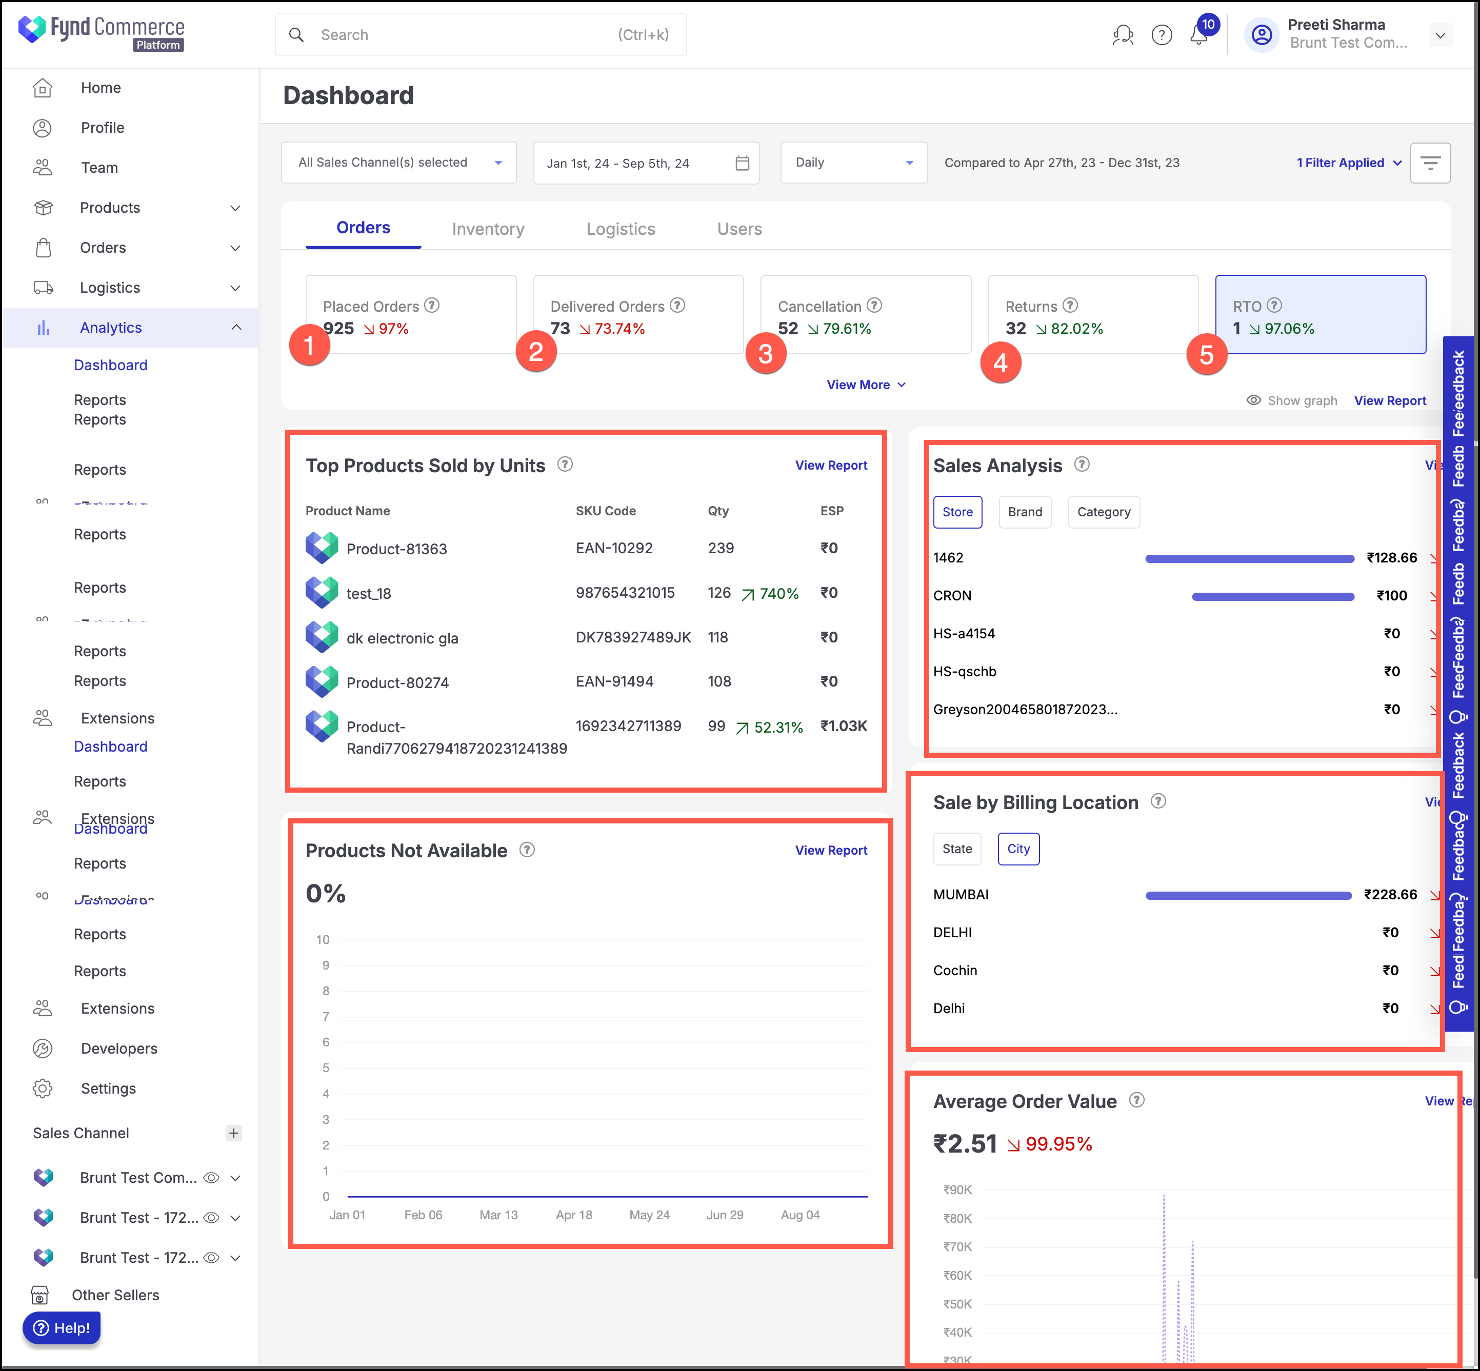Select the RTO metric card
The height and width of the screenshot is (1371, 1480).
pyautogui.click(x=1321, y=315)
